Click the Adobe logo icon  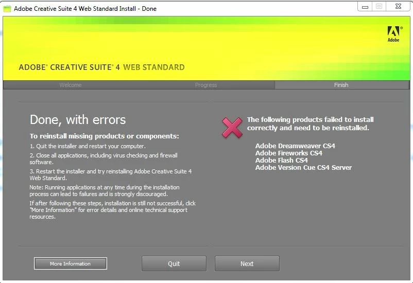[394, 34]
